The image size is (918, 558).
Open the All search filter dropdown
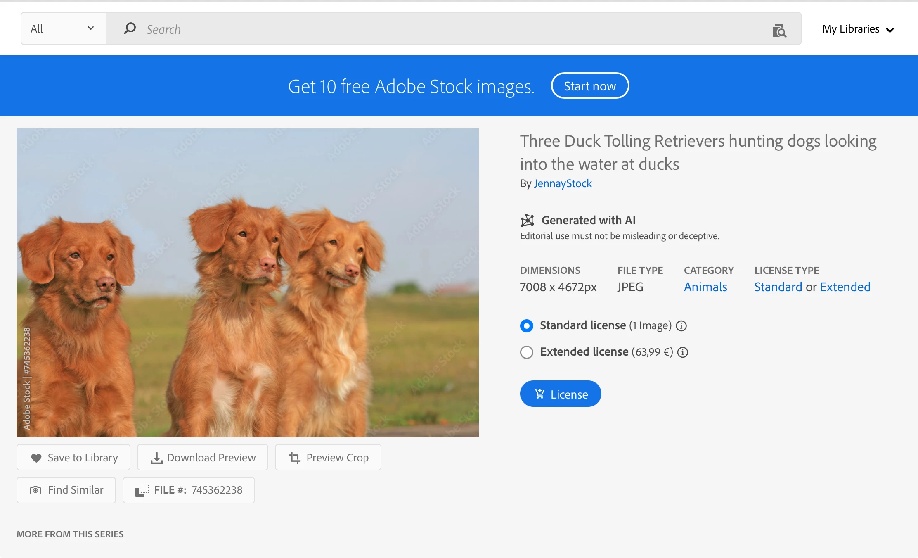(63, 28)
